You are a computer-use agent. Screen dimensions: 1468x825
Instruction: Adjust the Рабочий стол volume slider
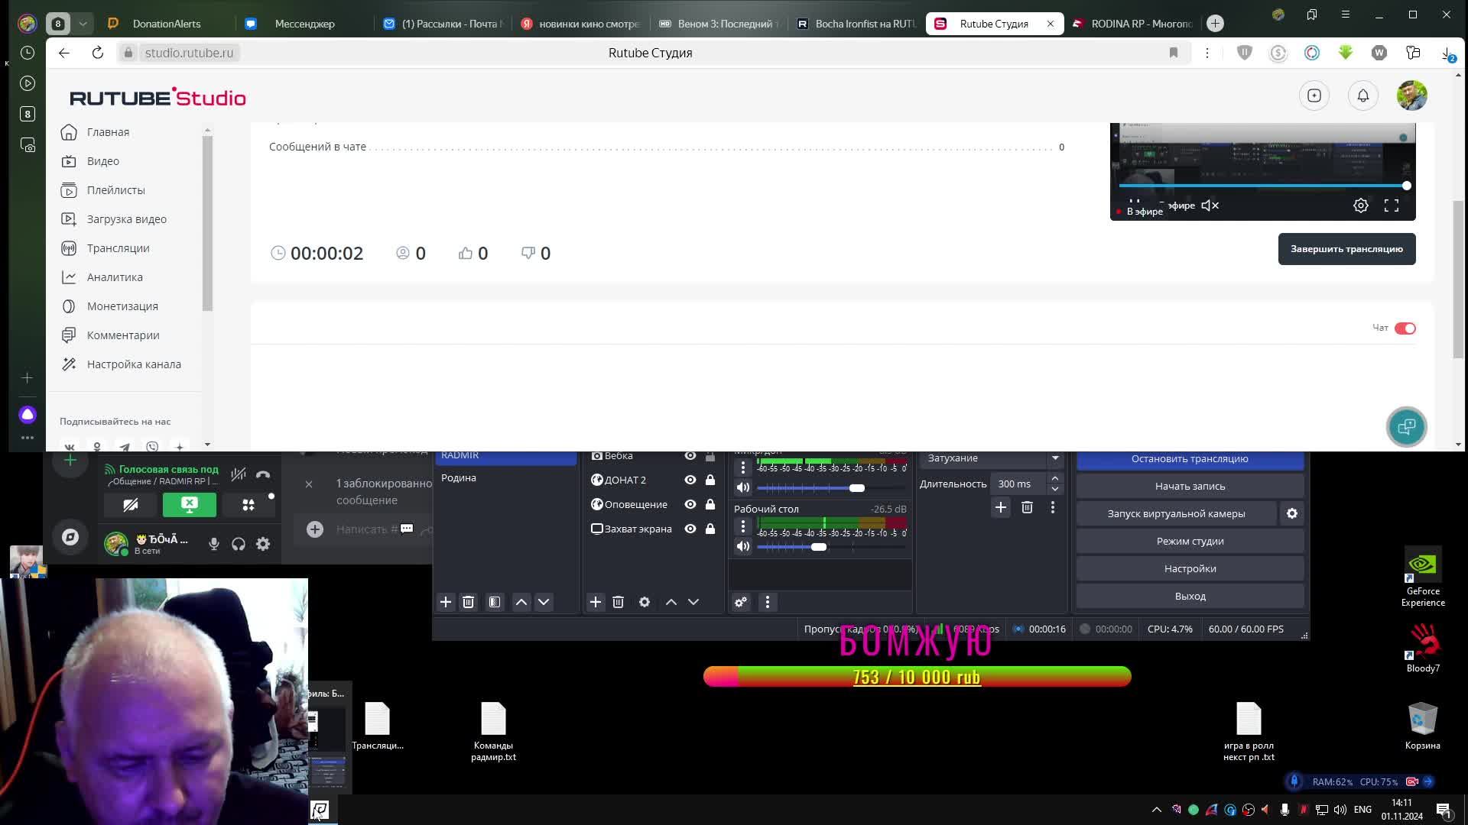(x=818, y=547)
